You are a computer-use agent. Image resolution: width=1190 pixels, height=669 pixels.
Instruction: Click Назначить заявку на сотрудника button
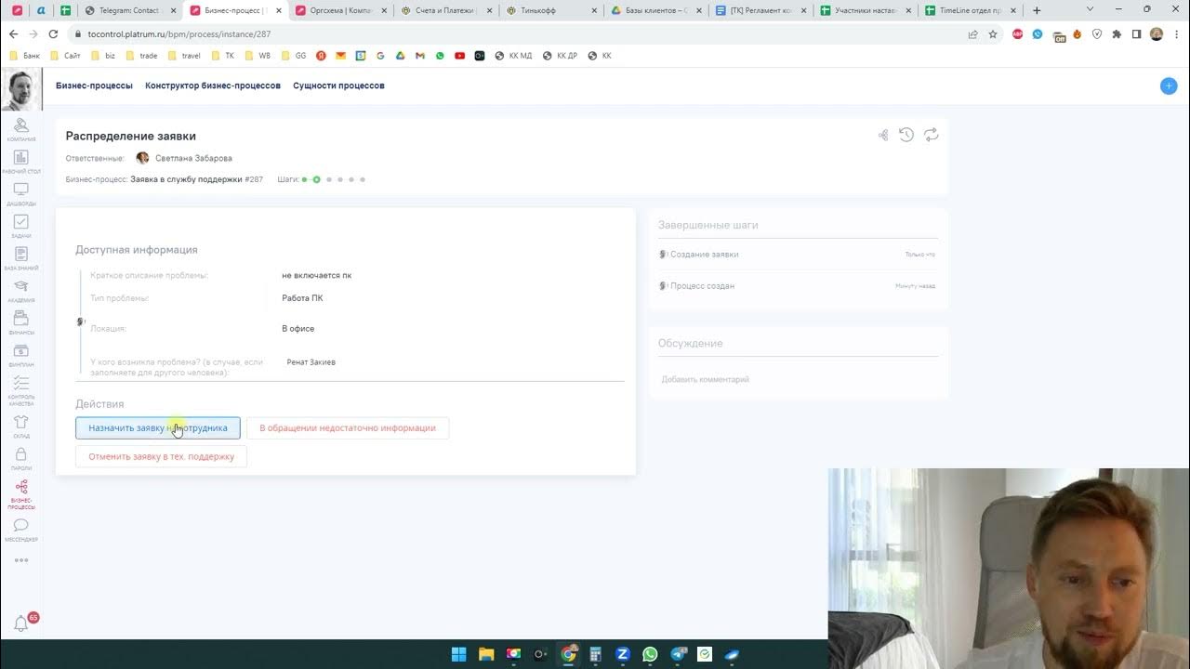(158, 428)
